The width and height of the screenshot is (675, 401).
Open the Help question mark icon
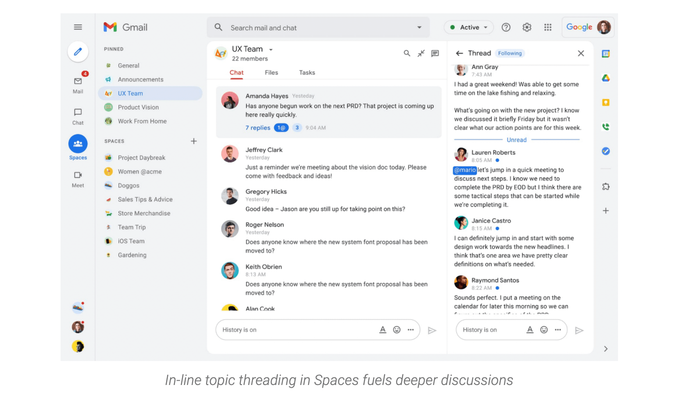506,27
